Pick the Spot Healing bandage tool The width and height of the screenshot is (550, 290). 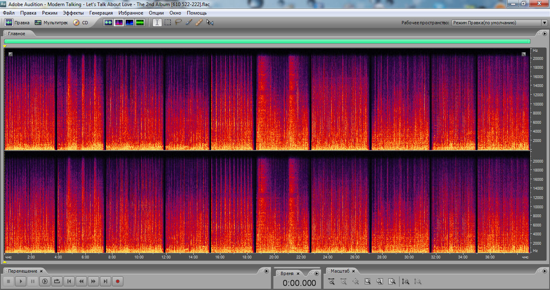click(x=199, y=23)
